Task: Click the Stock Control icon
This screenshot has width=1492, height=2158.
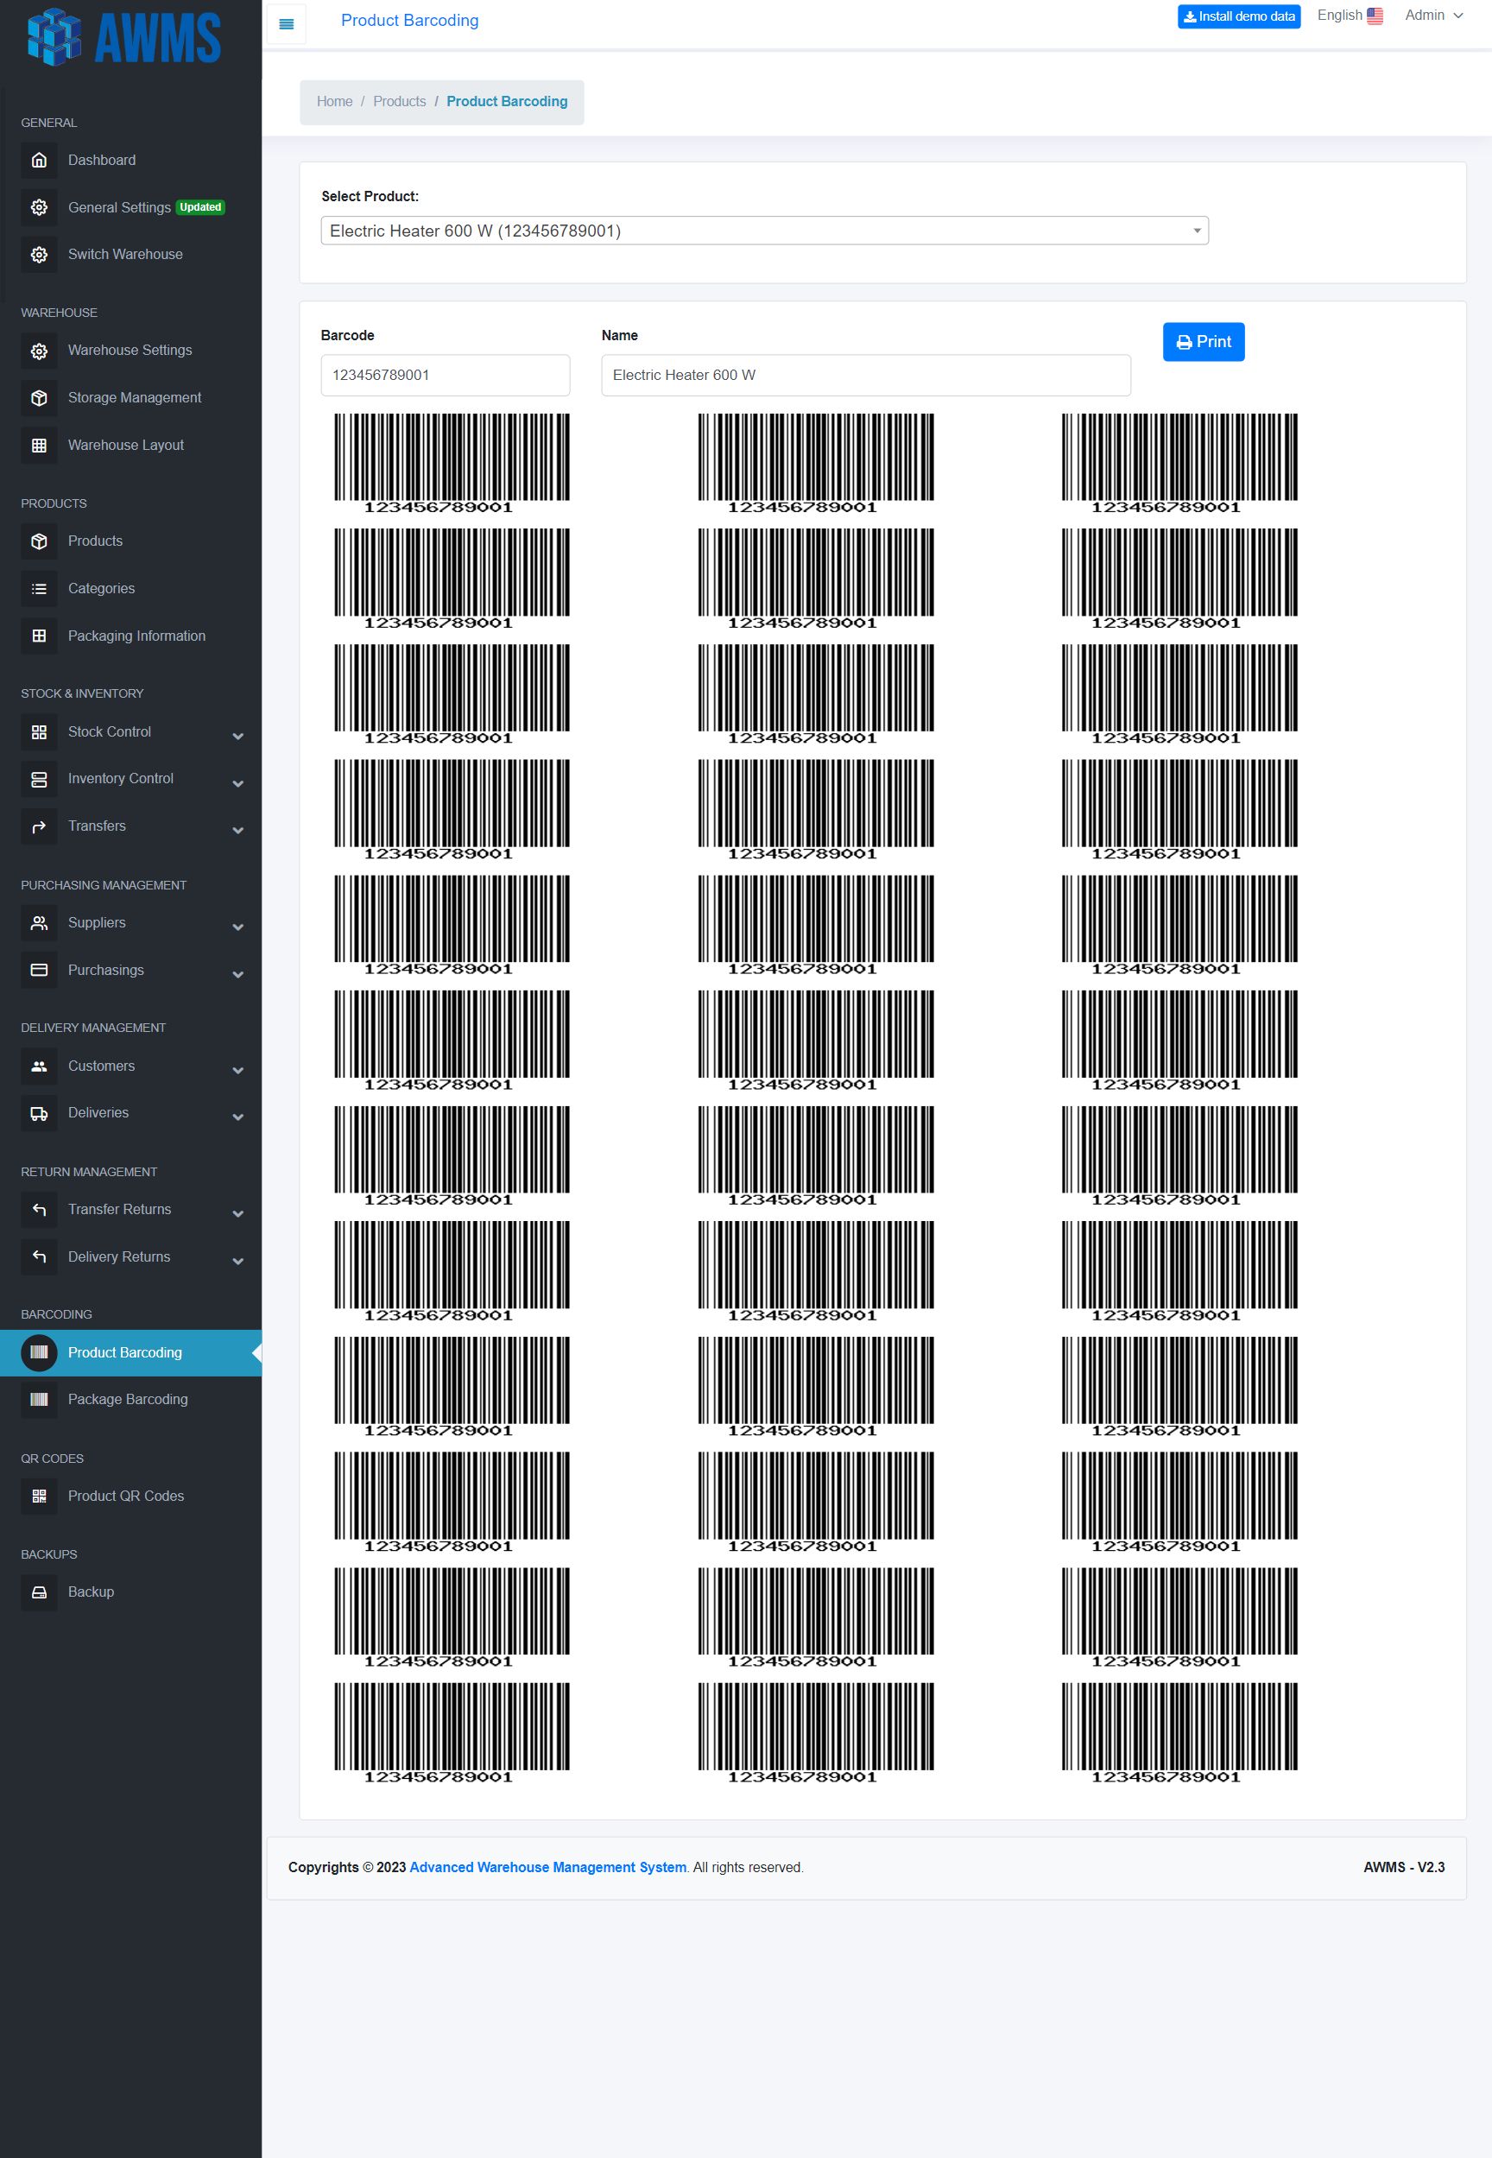Action: point(39,732)
